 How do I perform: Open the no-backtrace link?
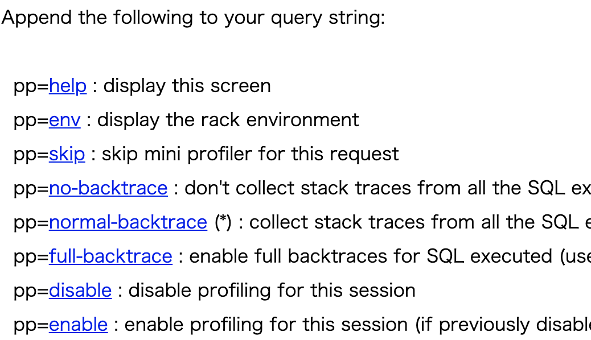pos(108,188)
